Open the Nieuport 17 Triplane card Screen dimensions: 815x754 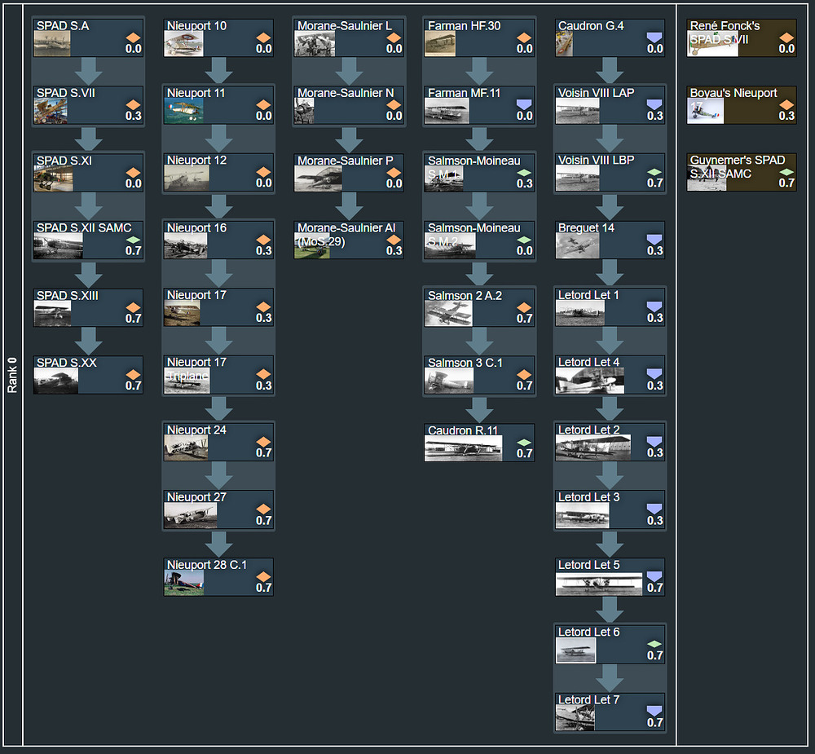click(x=218, y=375)
